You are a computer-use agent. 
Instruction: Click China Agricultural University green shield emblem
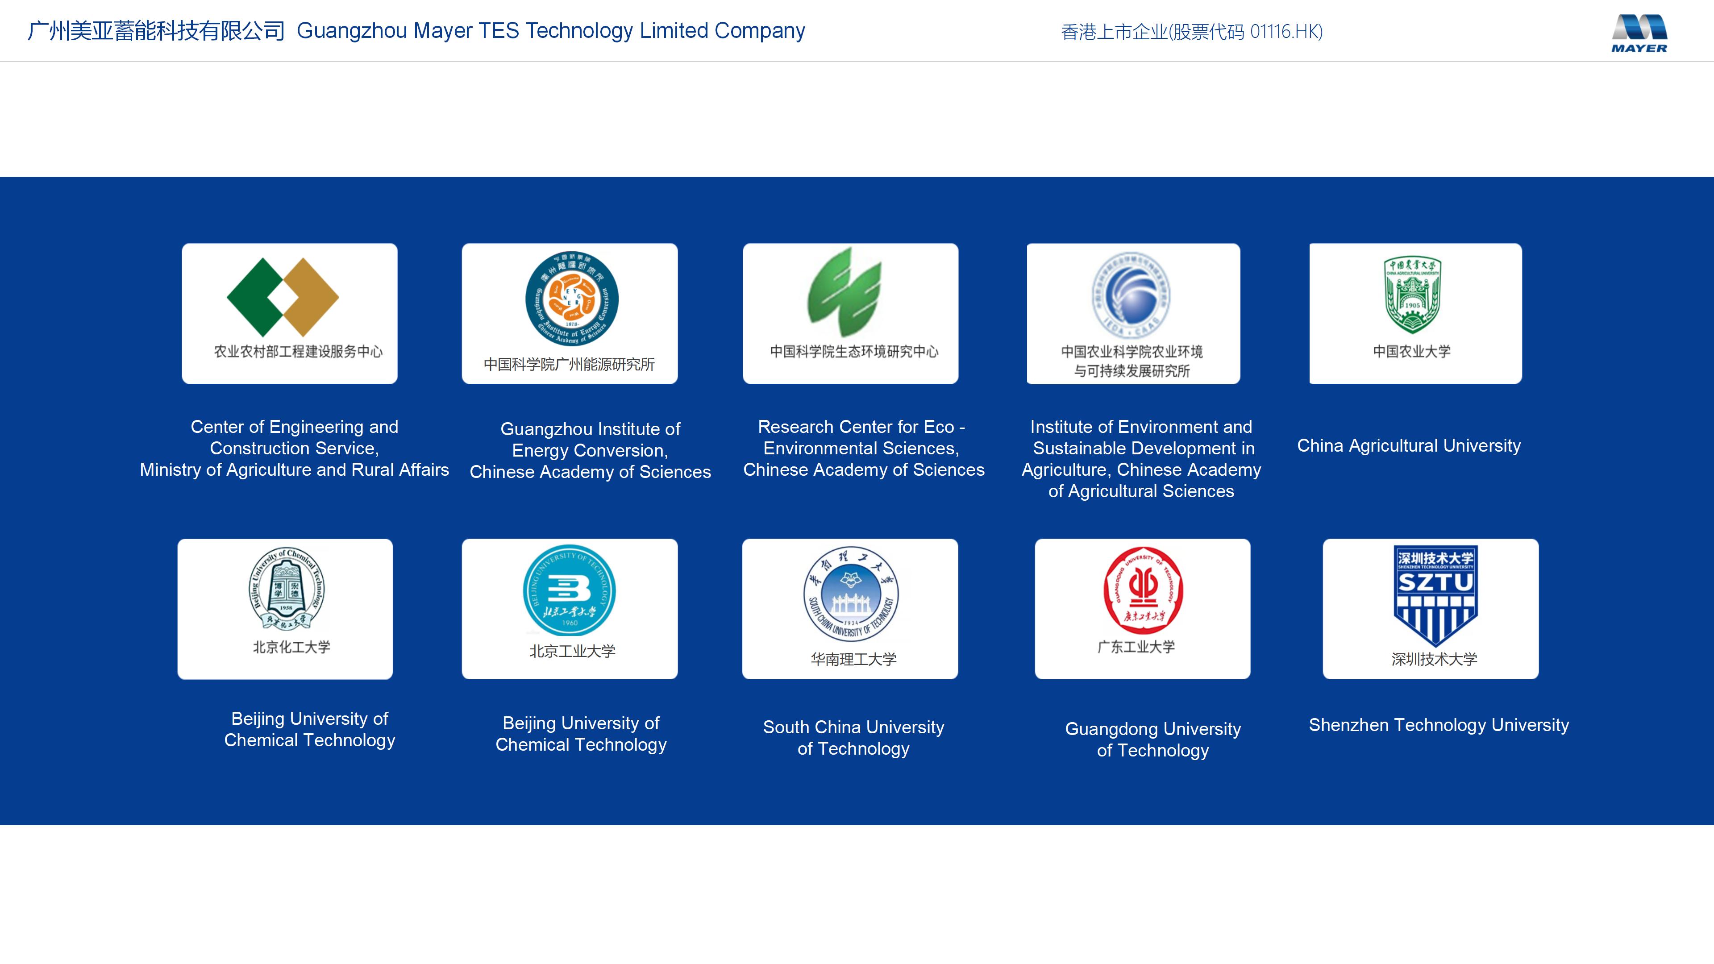pos(1412,294)
